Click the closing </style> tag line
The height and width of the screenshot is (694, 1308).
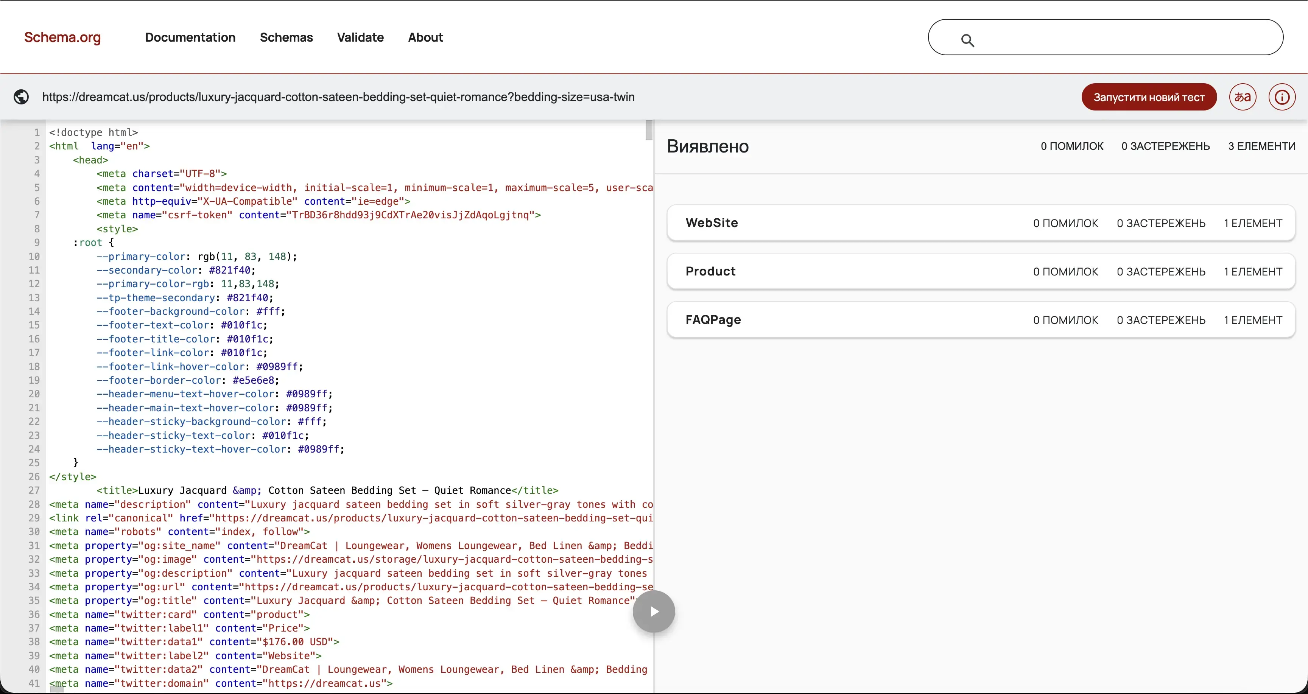pos(73,477)
